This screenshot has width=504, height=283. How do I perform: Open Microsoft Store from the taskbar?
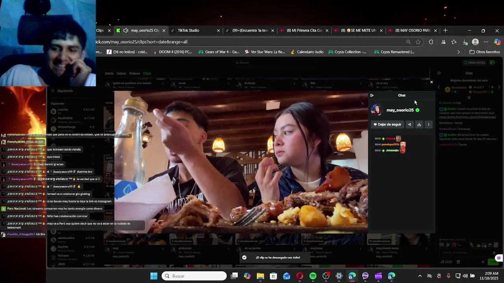click(x=273, y=276)
